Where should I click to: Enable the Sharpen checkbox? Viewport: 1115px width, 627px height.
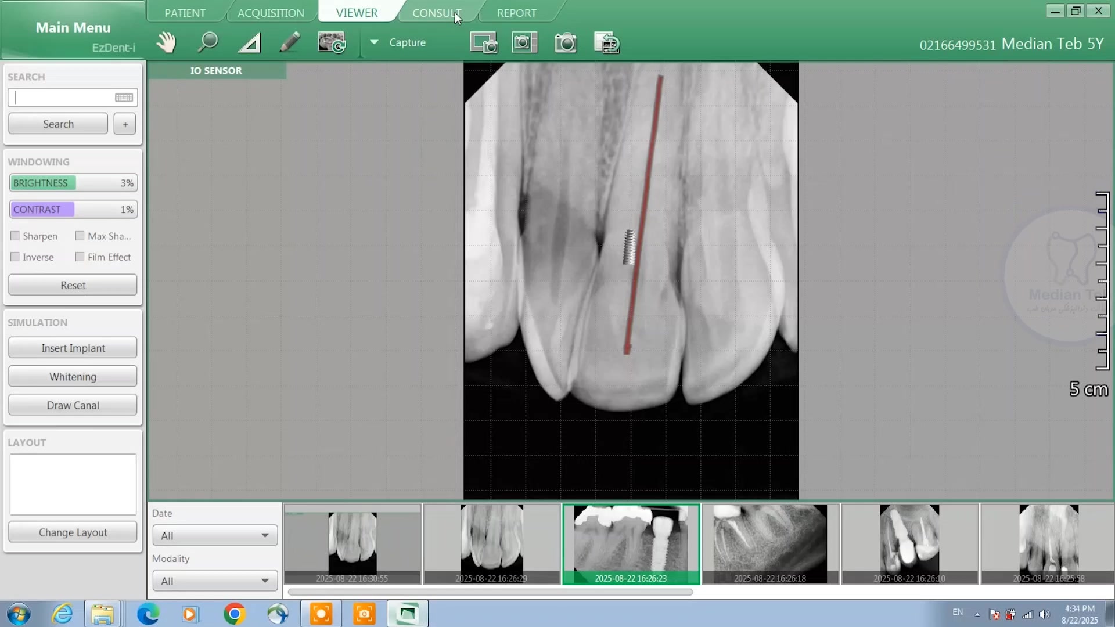click(15, 236)
